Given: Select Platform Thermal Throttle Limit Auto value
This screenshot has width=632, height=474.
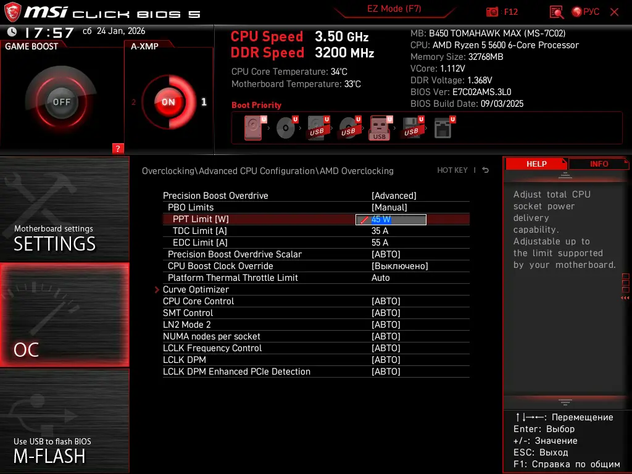Looking at the screenshot, I should [380, 278].
